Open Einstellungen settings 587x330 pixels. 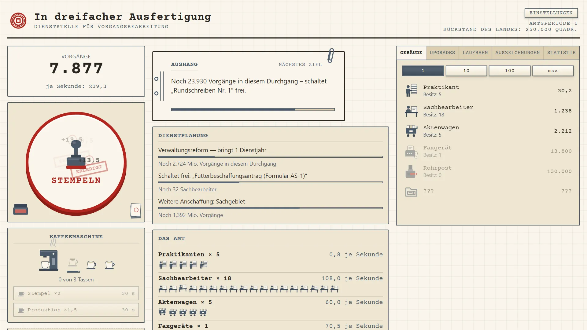tap(551, 13)
